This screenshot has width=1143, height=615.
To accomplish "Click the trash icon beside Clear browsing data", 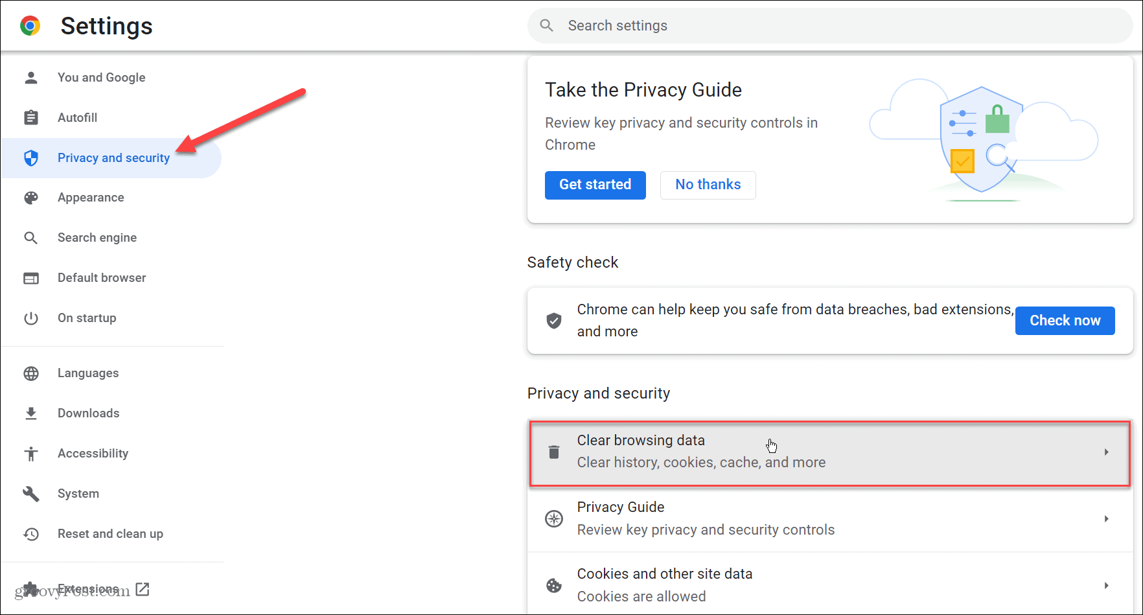I will 554,452.
